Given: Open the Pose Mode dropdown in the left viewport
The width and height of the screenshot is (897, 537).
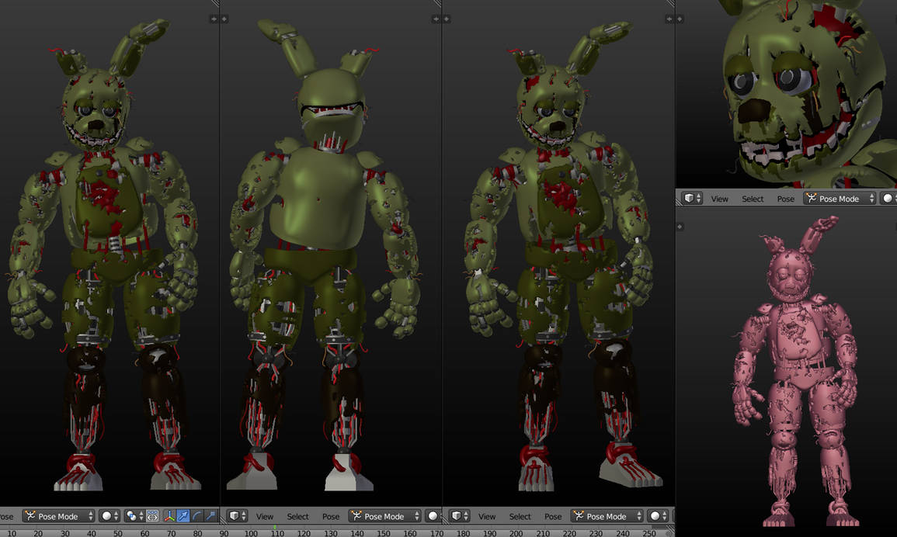Looking at the screenshot, I should 58,516.
